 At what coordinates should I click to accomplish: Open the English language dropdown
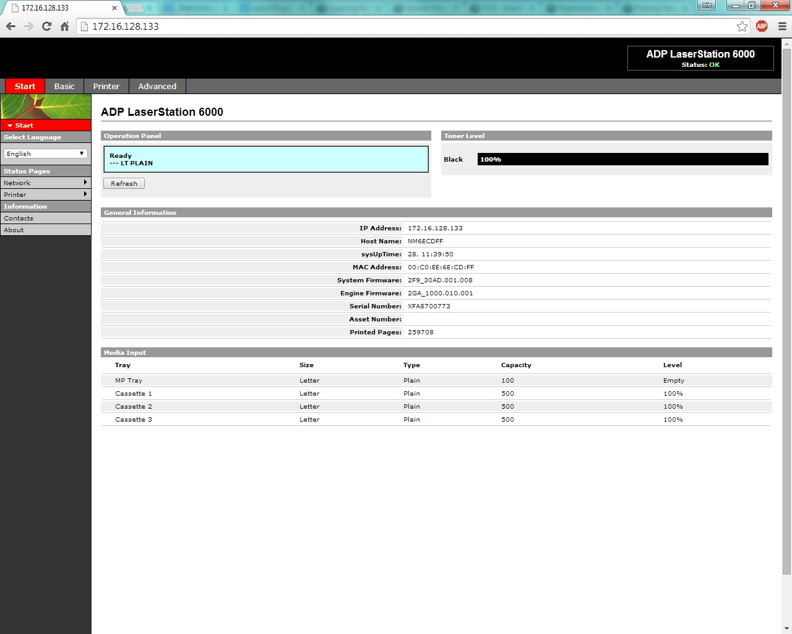[46, 154]
